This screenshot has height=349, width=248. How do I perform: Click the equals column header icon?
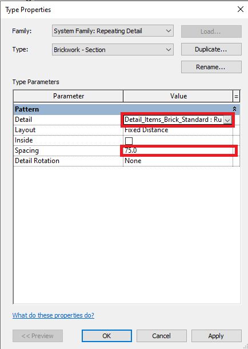pyautogui.click(x=236, y=96)
